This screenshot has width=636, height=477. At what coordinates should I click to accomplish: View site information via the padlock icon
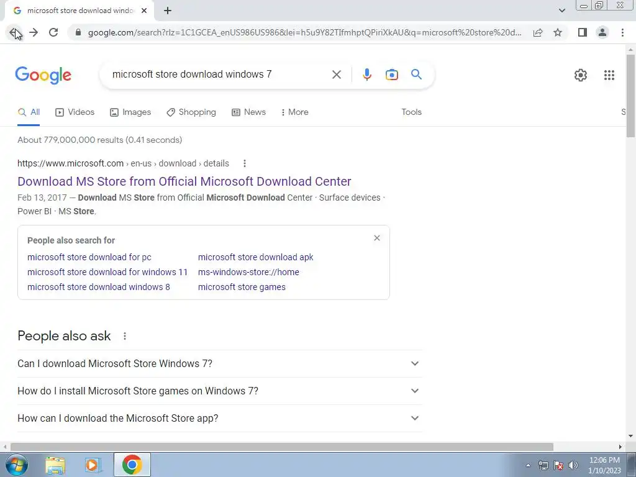(x=78, y=32)
